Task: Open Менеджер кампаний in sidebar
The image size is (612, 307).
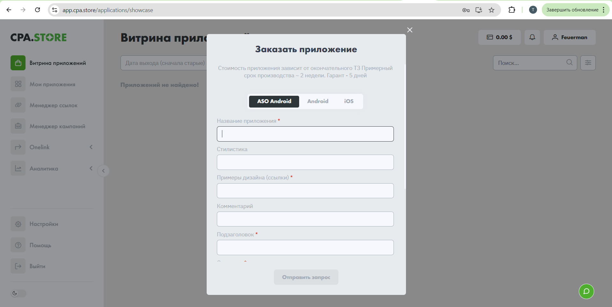Action: point(52,126)
